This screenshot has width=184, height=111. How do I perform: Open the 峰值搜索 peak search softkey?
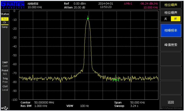(x=171, y=45)
